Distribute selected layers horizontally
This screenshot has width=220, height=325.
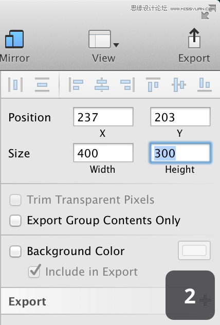tap(15, 84)
